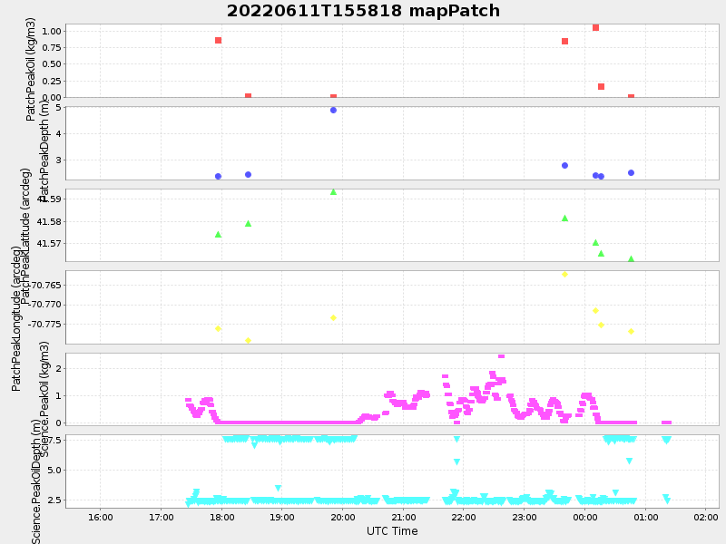The image size is (726, 544).
Task: Select cyan triangle at 5.5 m near 21:50
Action: tap(457, 461)
